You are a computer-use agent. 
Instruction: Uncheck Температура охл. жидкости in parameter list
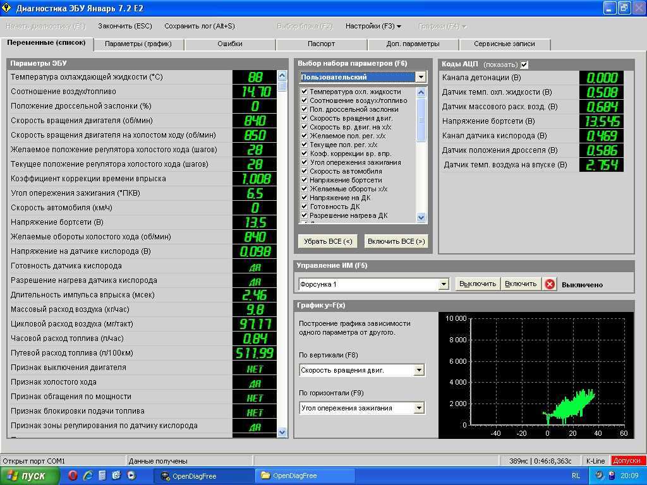coord(304,92)
